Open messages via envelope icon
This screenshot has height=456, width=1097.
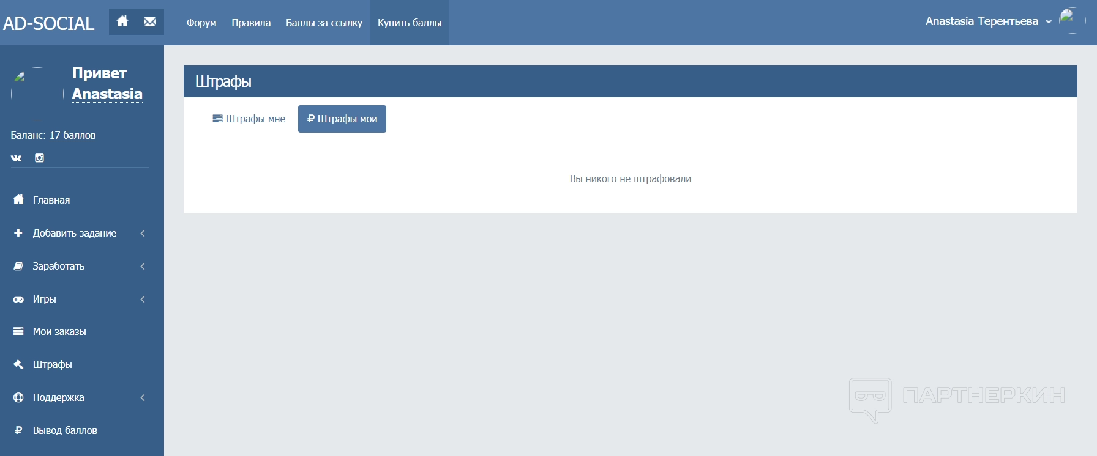pyautogui.click(x=150, y=21)
